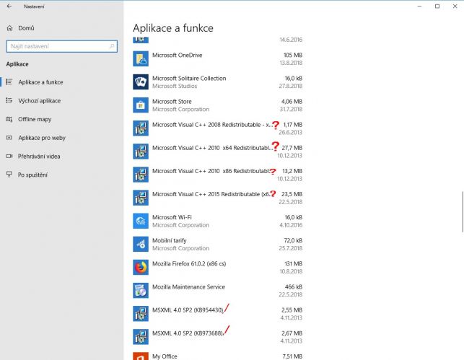The height and width of the screenshot is (360, 464).
Task: Select Visual C++ 2010 x64 Redistributable name
Action: (212, 148)
